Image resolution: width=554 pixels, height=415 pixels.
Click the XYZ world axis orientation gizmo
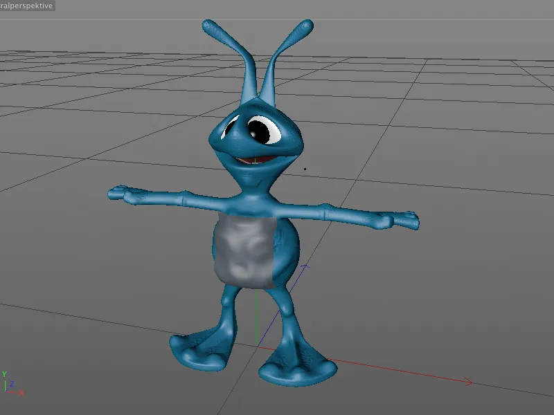pos(12,384)
